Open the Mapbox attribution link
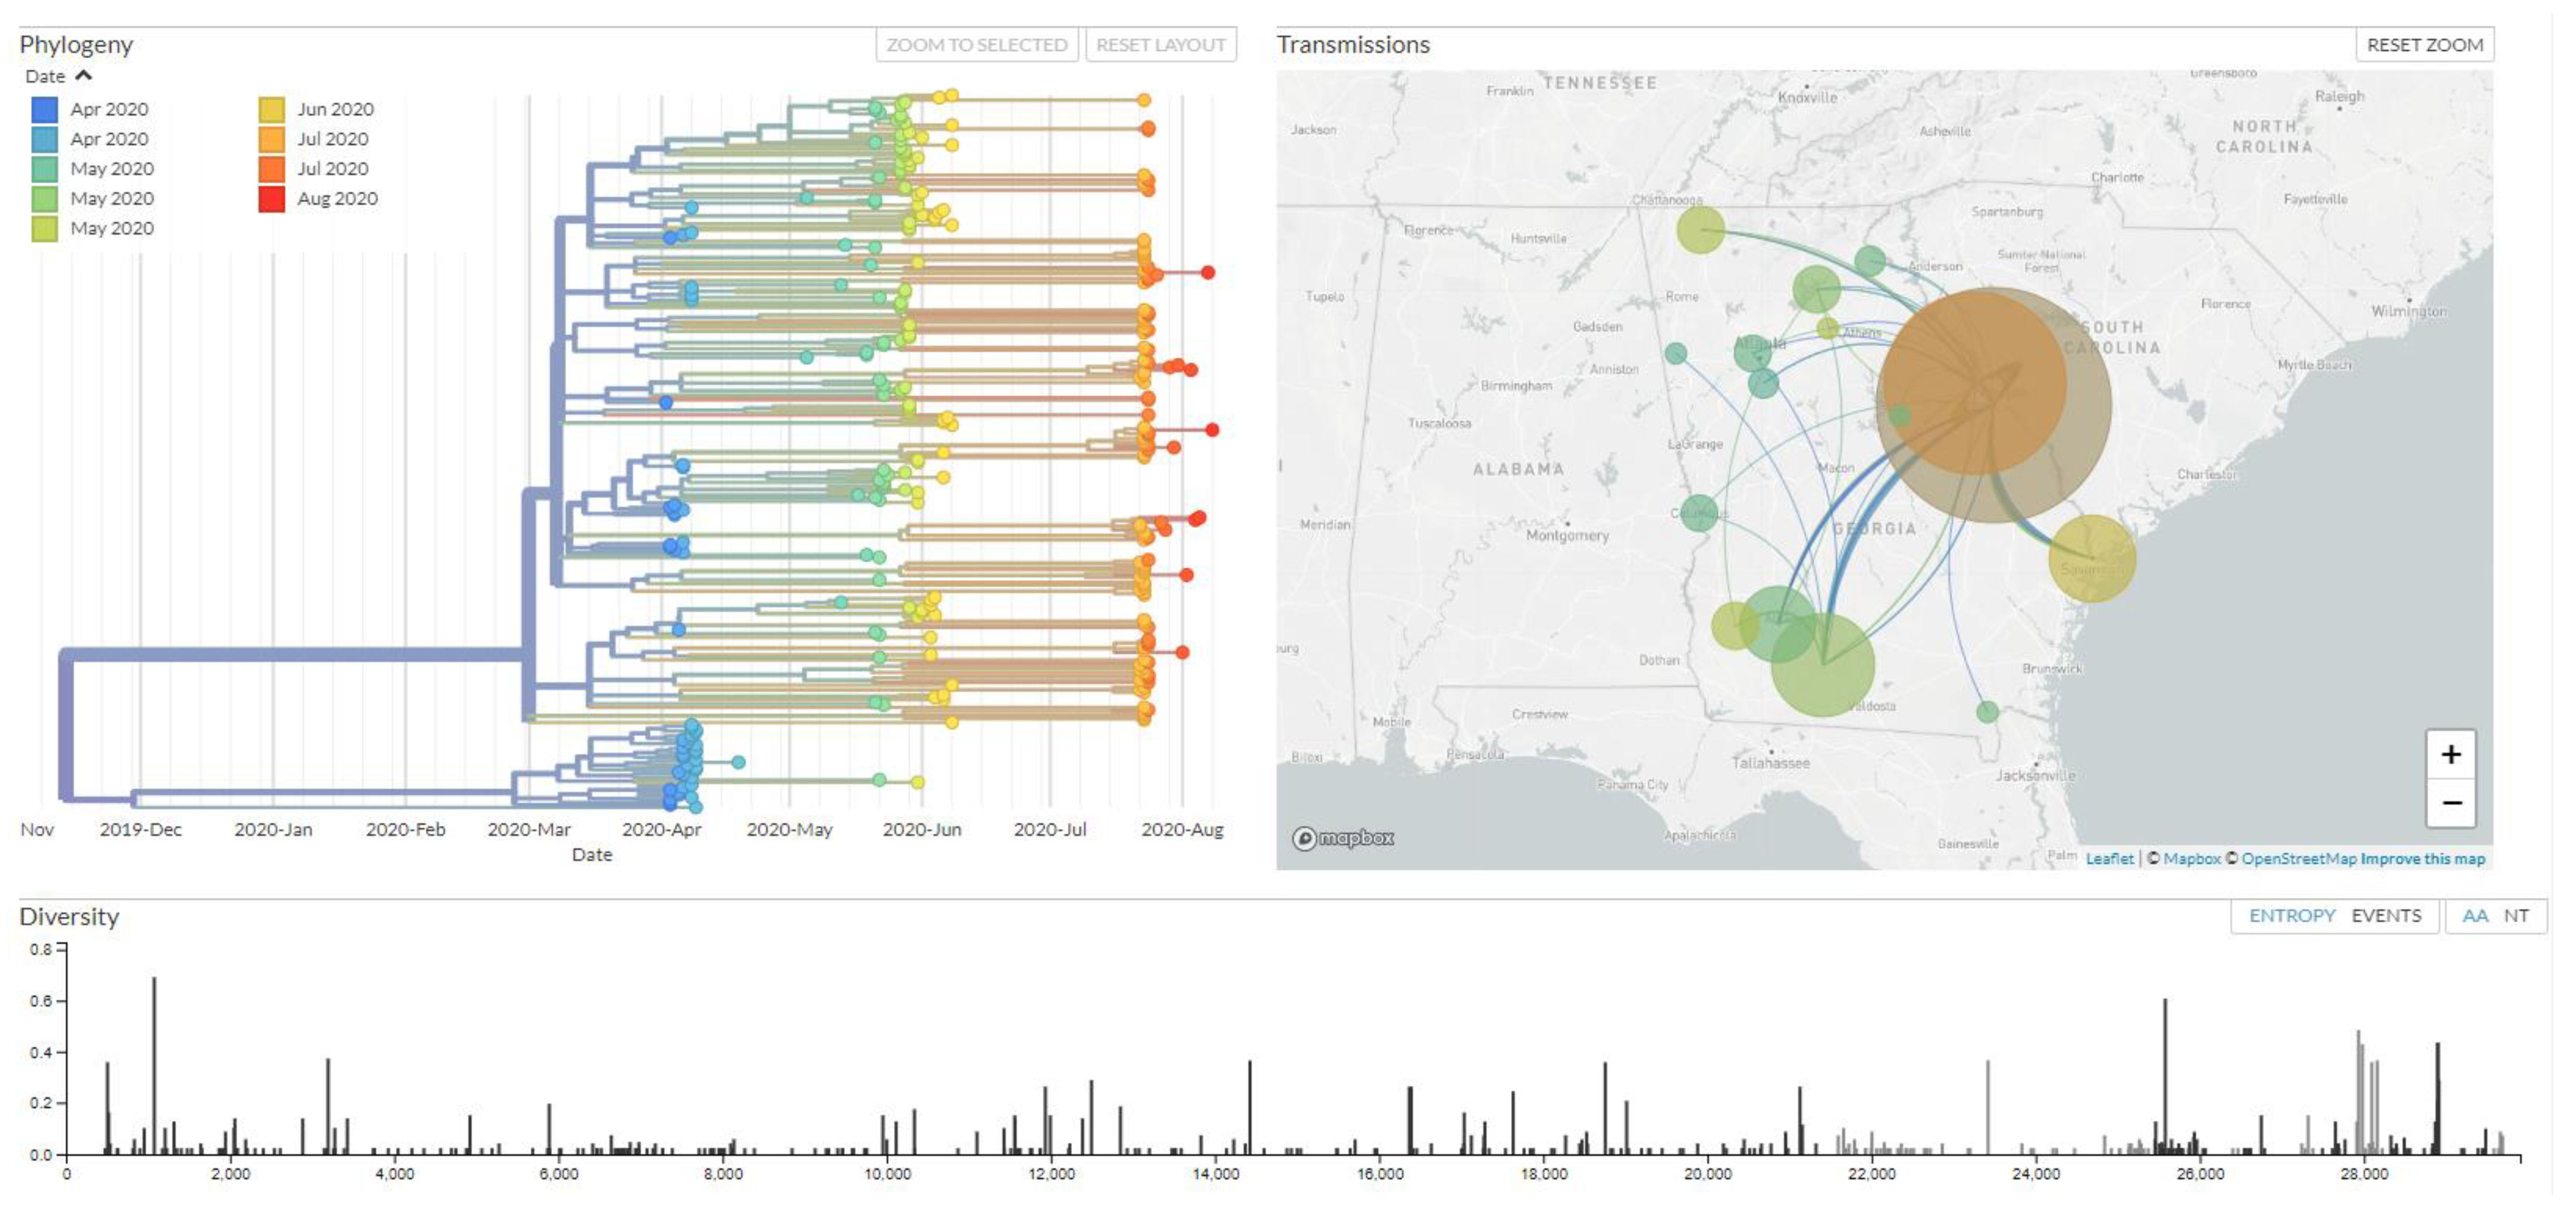2576x1205 pixels. coord(2191,858)
